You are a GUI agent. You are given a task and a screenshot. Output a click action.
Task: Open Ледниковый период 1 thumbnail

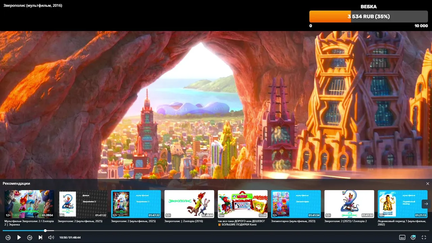[403, 204]
